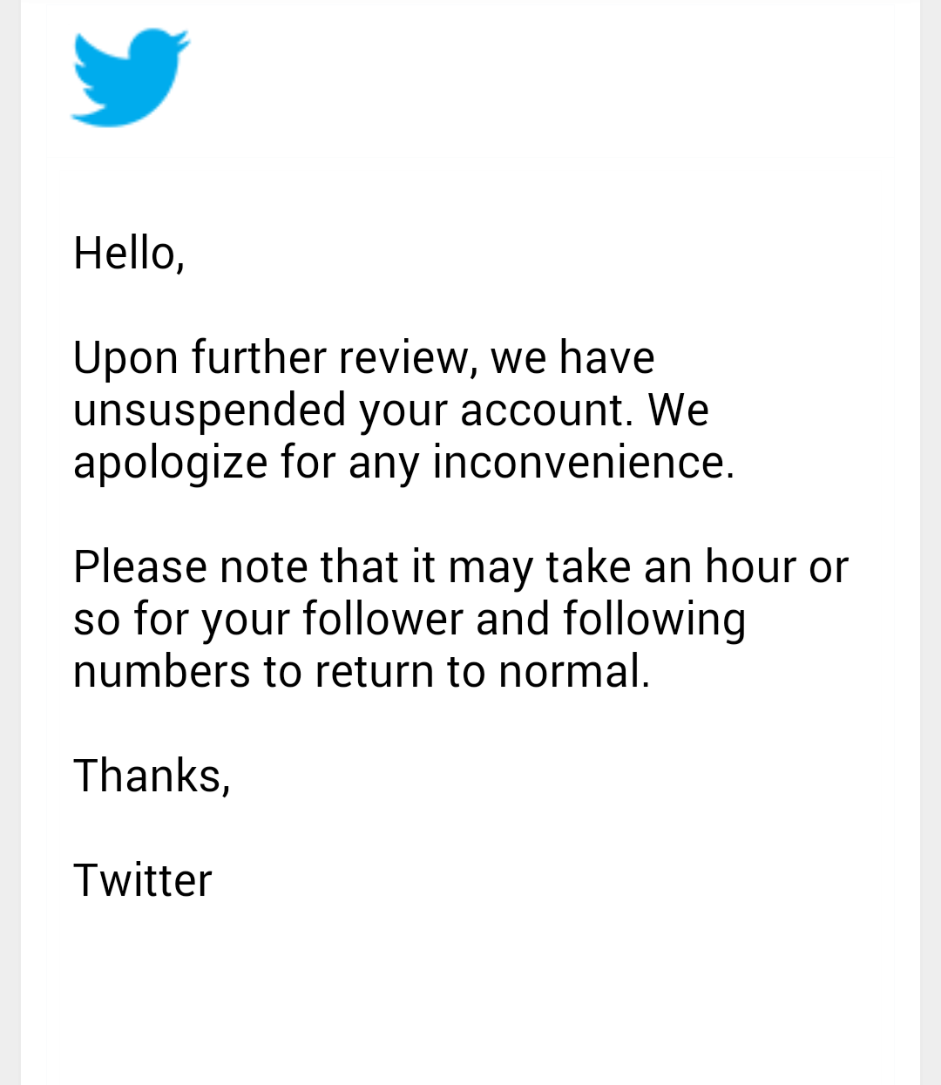Click the word 'unsuspended' in the message
This screenshot has width=941, height=1085.
pyautogui.click(x=209, y=411)
